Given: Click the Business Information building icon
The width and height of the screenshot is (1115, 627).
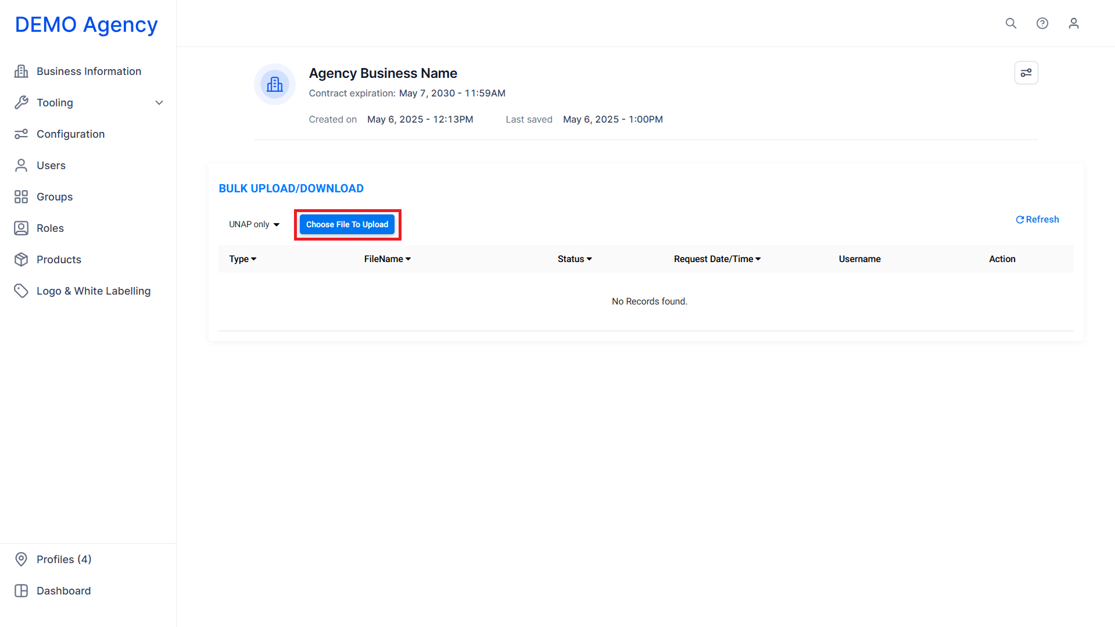Looking at the screenshot, I should (x=21, y=71).
